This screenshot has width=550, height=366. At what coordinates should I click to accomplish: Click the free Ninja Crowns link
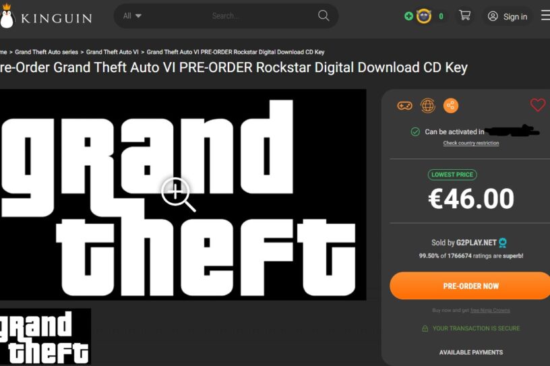[490, 310]
